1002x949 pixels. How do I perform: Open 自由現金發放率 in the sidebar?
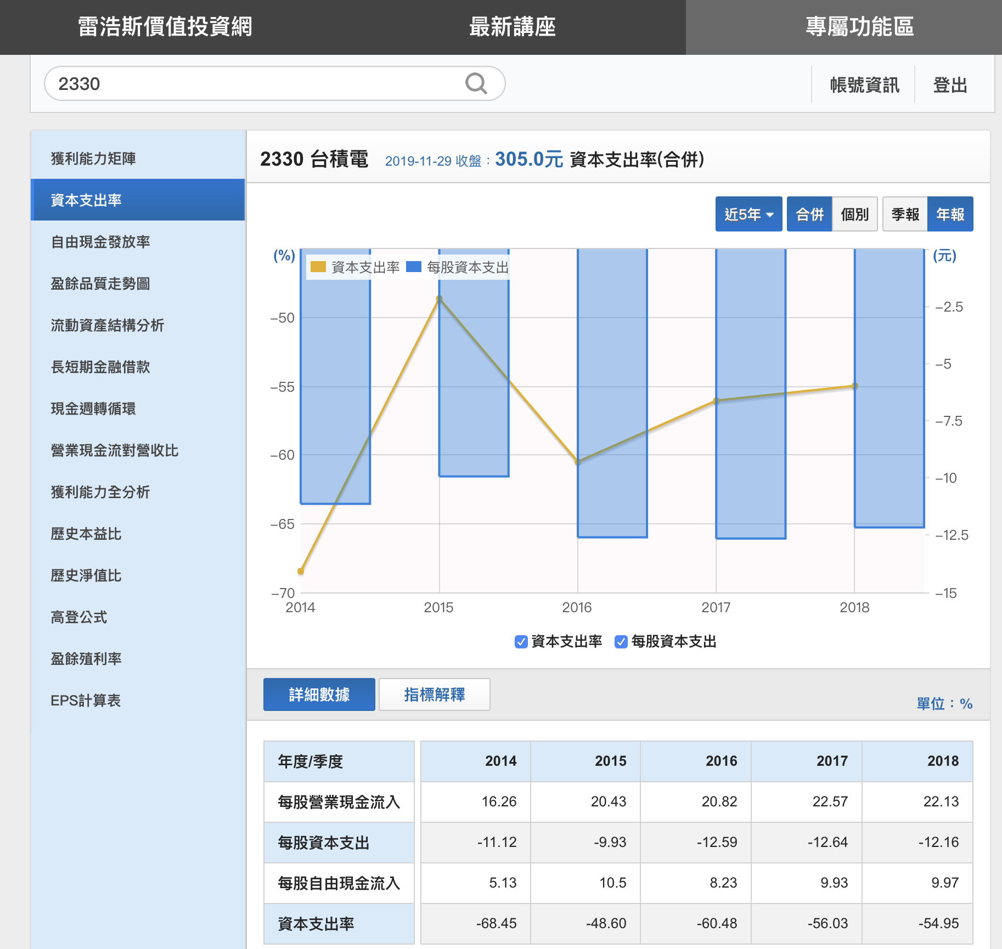pos(100,242)
